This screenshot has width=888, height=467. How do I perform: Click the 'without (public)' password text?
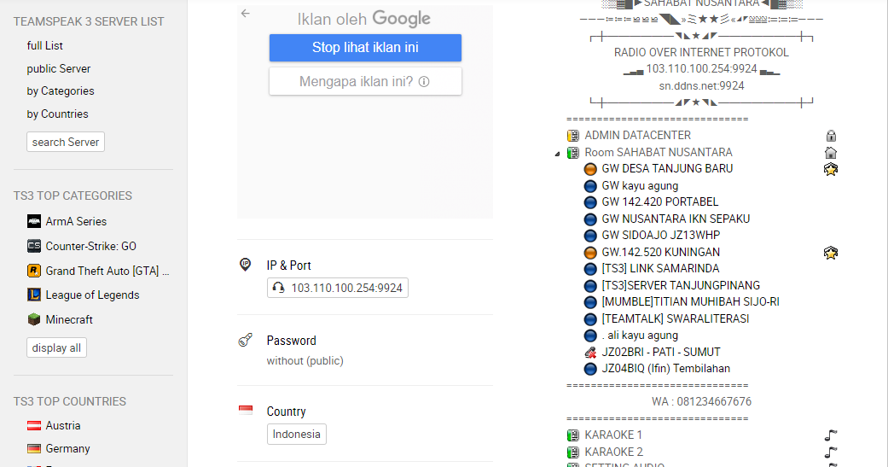[x=305, y=361]
